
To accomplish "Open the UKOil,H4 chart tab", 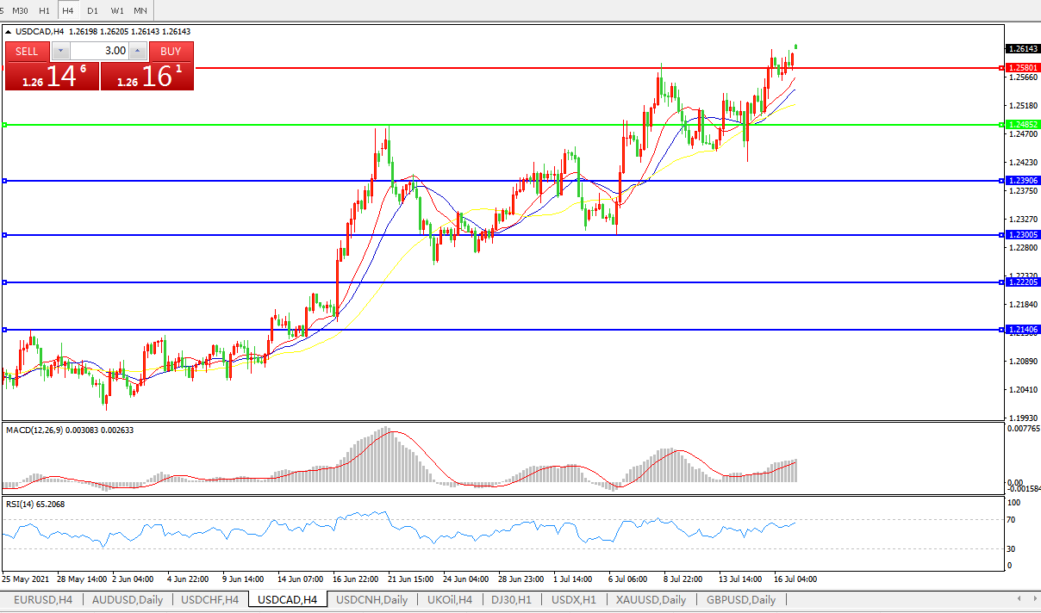I will (448, 600).
